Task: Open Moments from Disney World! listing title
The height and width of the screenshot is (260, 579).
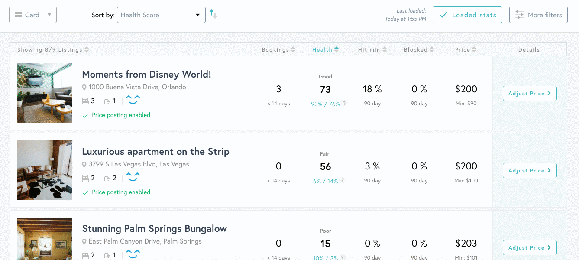Action: (x=147, y=74)
